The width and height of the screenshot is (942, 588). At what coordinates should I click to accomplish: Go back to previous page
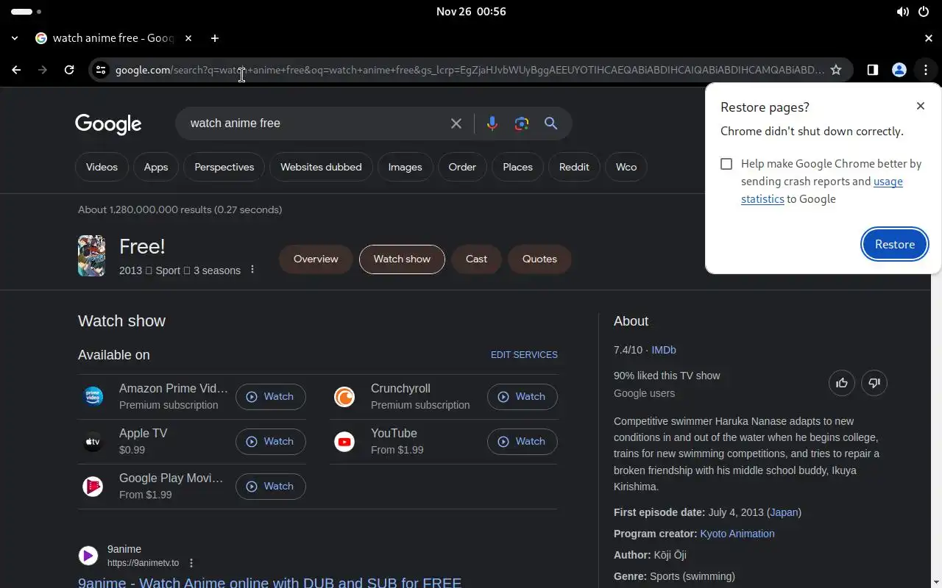pos(16,70)
